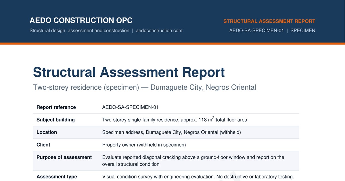Open the aedoconstruction.com website text
This screenshot has width=345, height=181.
[x=159, y=30]
